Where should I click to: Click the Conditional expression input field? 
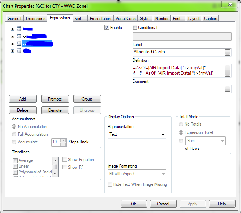point(182,37)
